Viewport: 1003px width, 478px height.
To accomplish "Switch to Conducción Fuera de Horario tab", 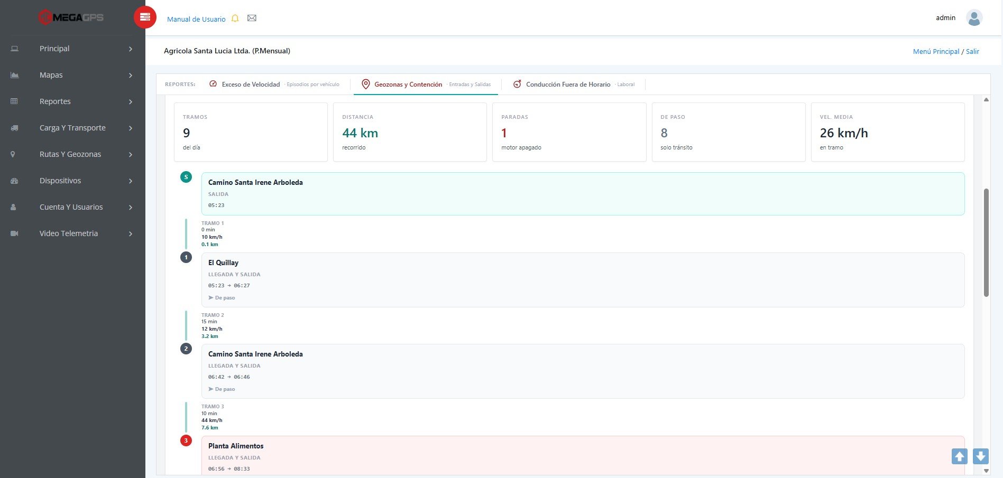I will (574, 85).
